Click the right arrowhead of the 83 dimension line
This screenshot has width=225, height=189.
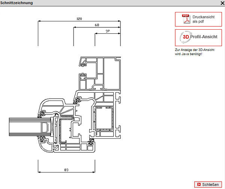pos(93,172)
